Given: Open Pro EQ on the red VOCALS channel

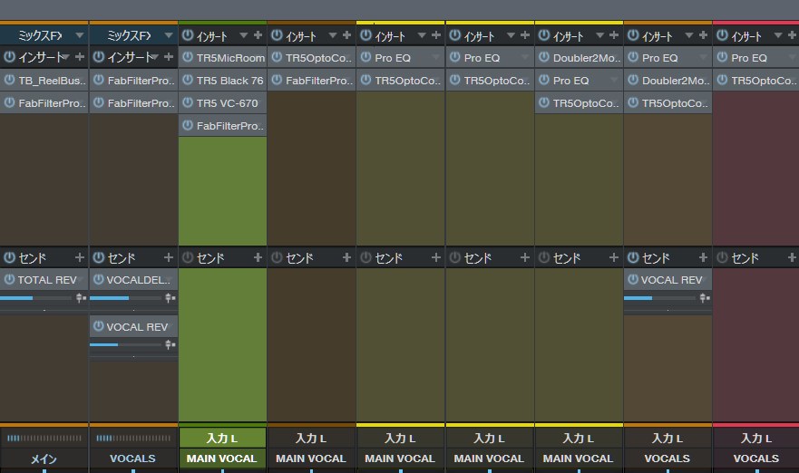Looking at the screenshot, I should tap(749, 57).
